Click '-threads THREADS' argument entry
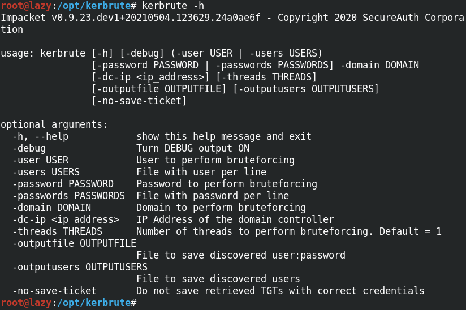 click(x=57, y=231)
